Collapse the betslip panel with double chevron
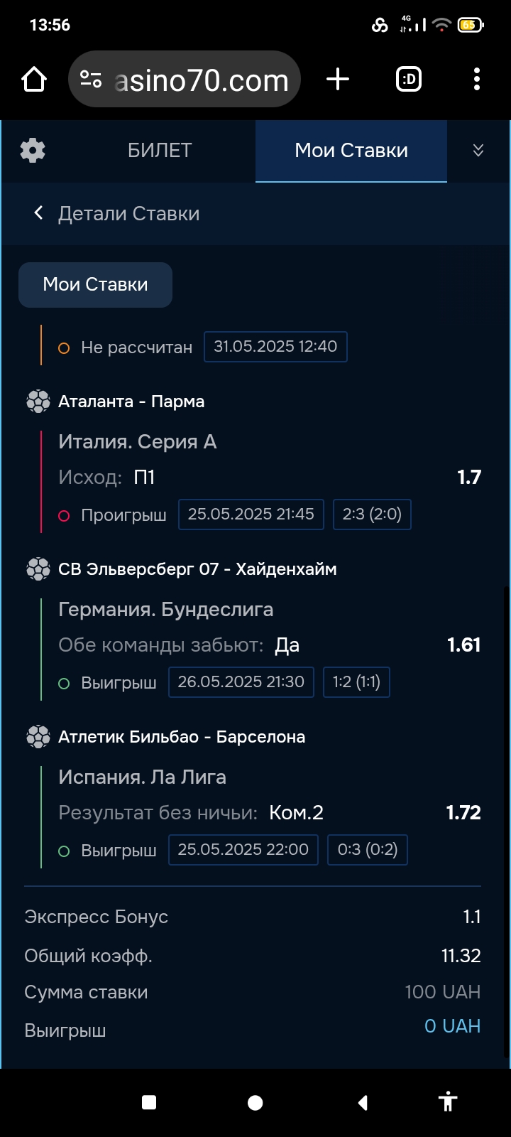511x1137 pixels. coord(478,151)
